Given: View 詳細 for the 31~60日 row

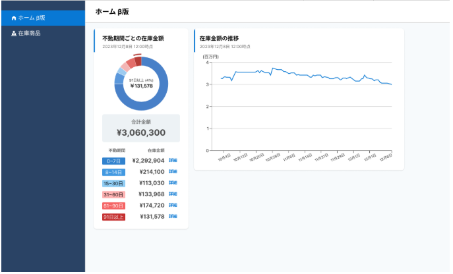Looking at the screenshot, I should (x=173, y=194).
